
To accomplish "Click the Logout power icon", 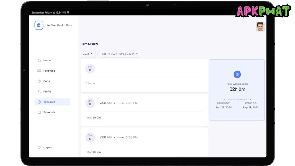I will 39,147.
